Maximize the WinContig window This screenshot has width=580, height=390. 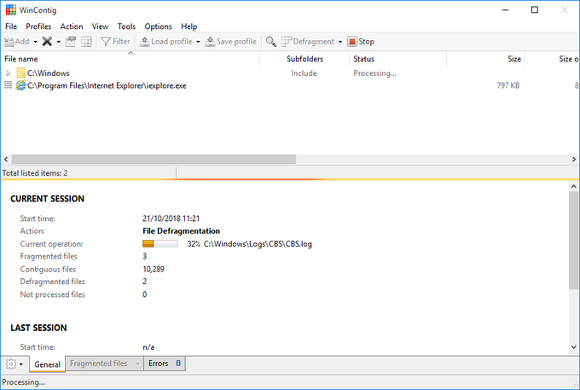pyautogui.click(x=535, y=10)
